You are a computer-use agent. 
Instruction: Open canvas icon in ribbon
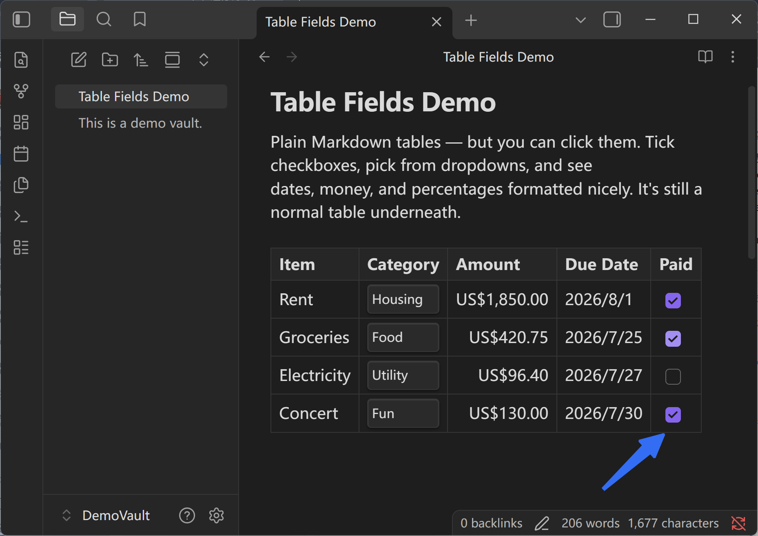(x=21, y=122)
